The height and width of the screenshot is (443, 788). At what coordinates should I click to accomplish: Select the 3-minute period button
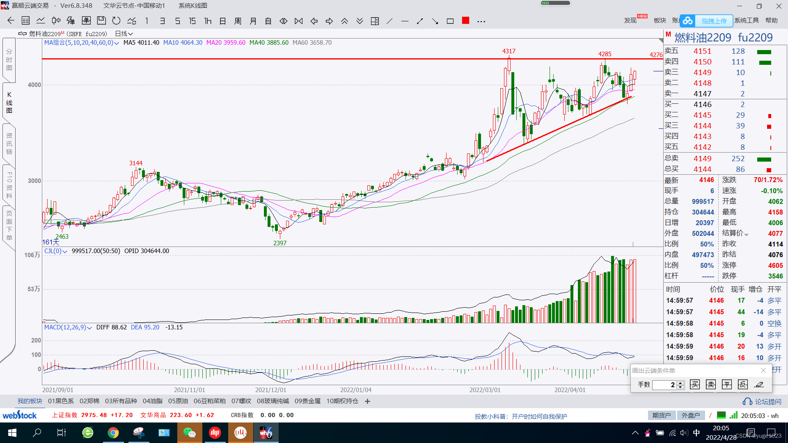point(163,21)
